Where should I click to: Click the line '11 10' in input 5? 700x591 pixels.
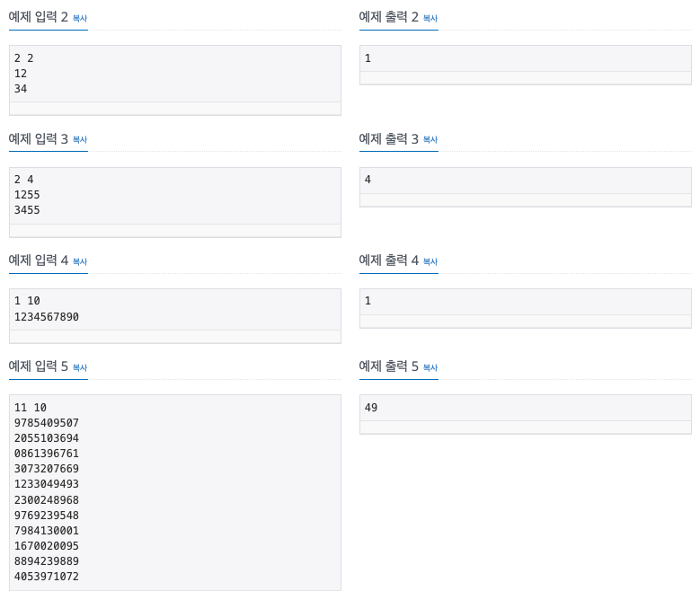click(x=31, y=408)
